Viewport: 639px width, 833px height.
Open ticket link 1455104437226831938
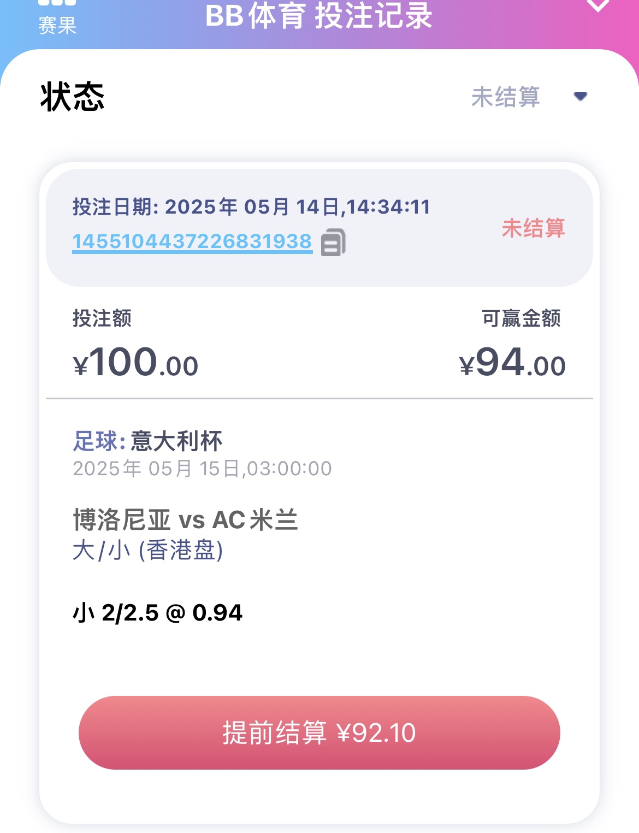(x=192, y=241)
